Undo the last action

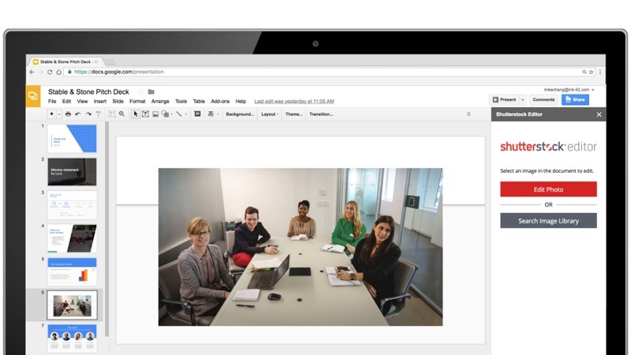click(x=78, y=114)
